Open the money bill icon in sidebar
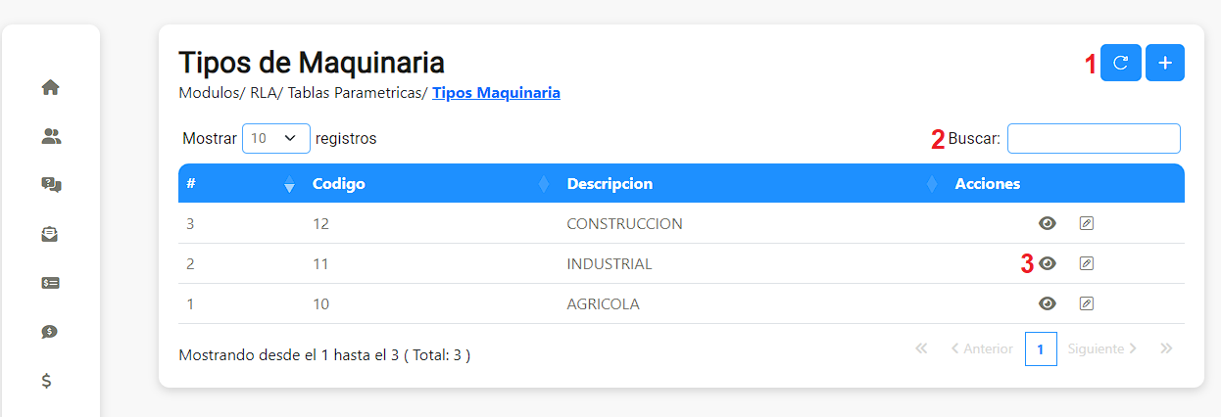1221x417 pixels. 51,283
